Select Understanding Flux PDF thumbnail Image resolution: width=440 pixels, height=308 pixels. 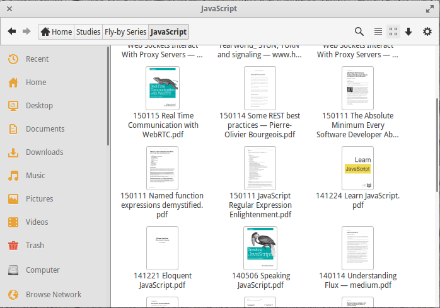(358, 248)
